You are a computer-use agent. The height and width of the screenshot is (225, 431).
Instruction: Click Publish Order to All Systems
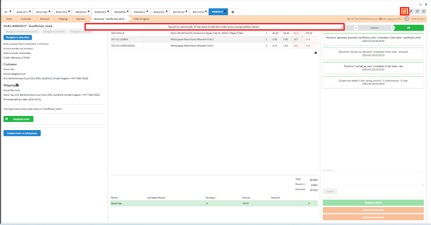(22, 133)
